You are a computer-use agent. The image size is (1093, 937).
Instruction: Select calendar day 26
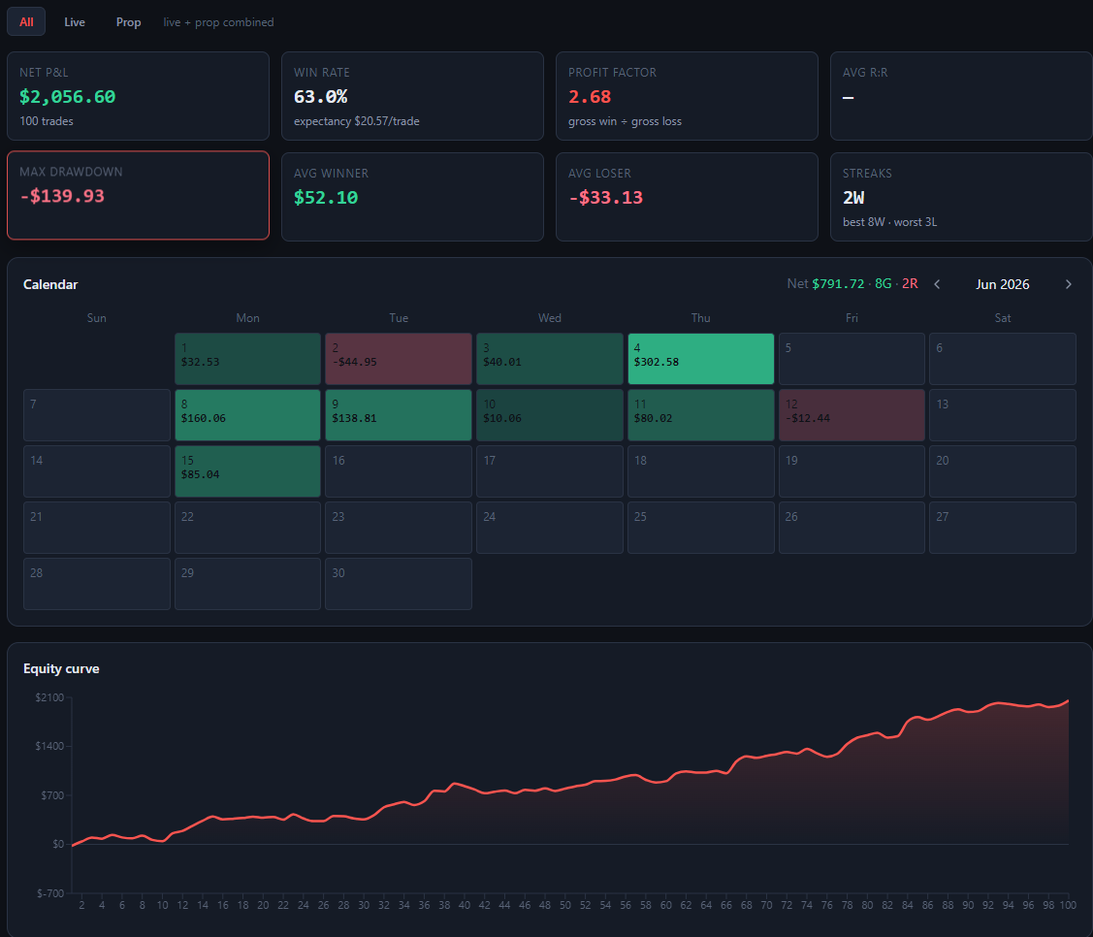coord(852,528)
